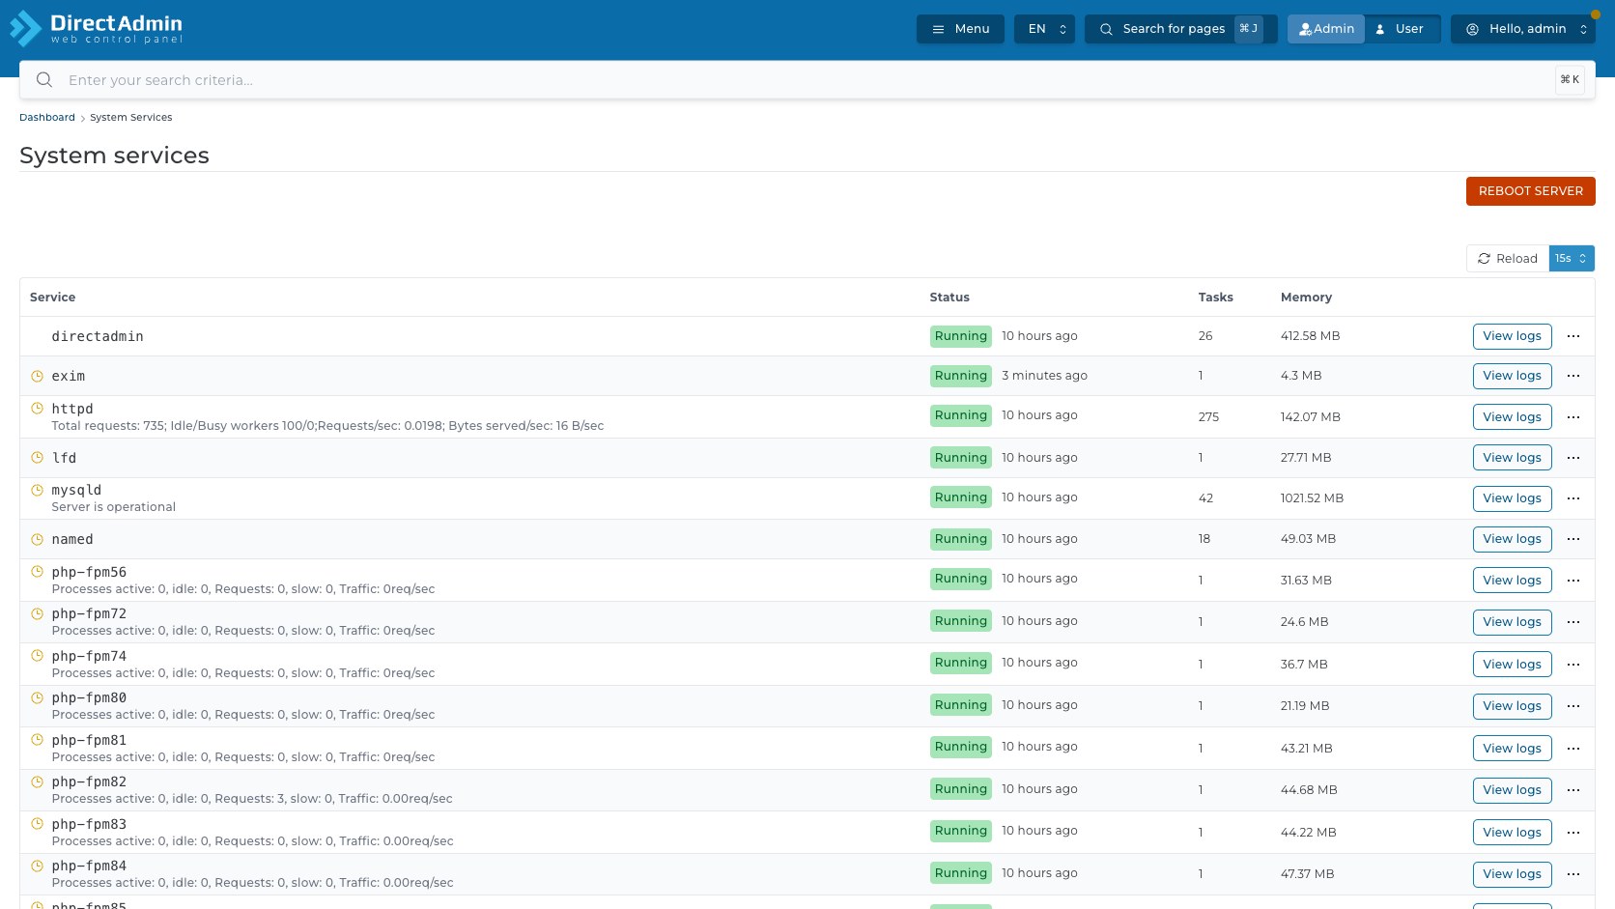
Task: View logs for mysqld
Action: (1512, 498)
